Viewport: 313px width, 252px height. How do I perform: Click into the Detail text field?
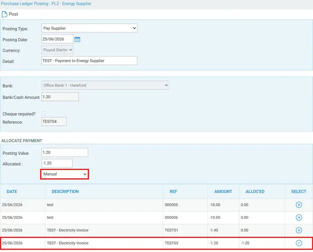point(89,61)
